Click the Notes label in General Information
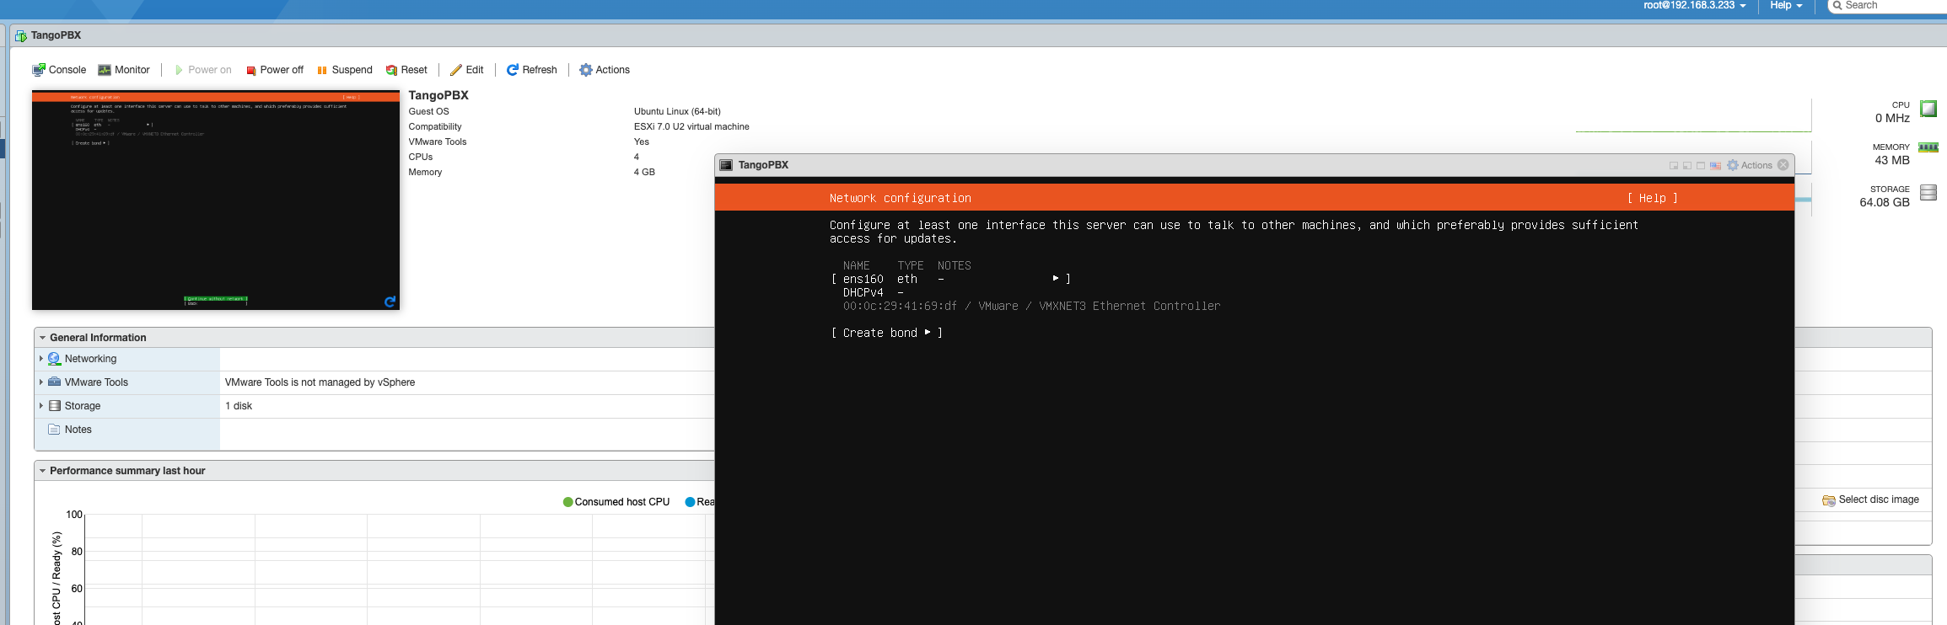The image size is (1947, 625). pos(78,430)
